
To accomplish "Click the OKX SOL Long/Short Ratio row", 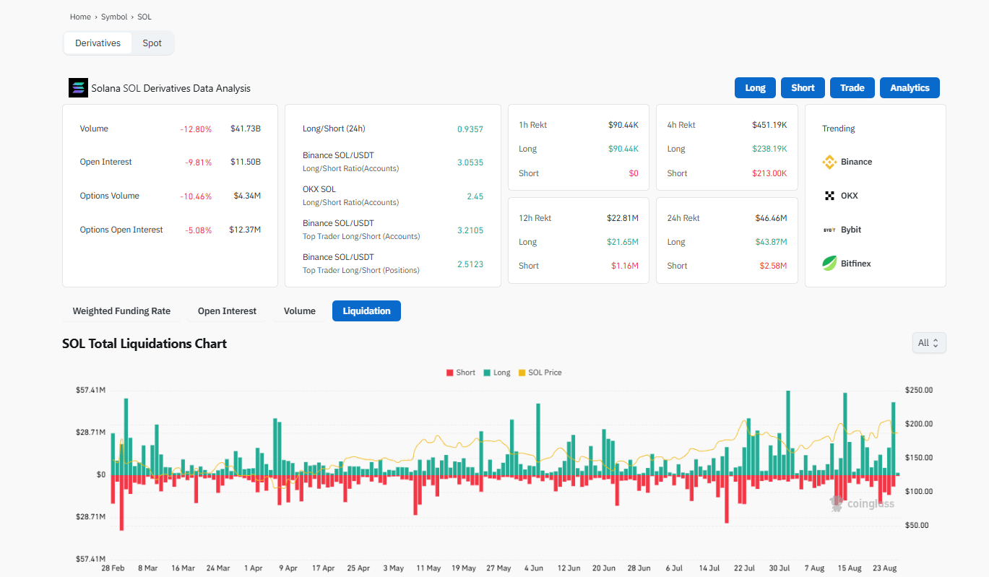I will coord(393,196).
